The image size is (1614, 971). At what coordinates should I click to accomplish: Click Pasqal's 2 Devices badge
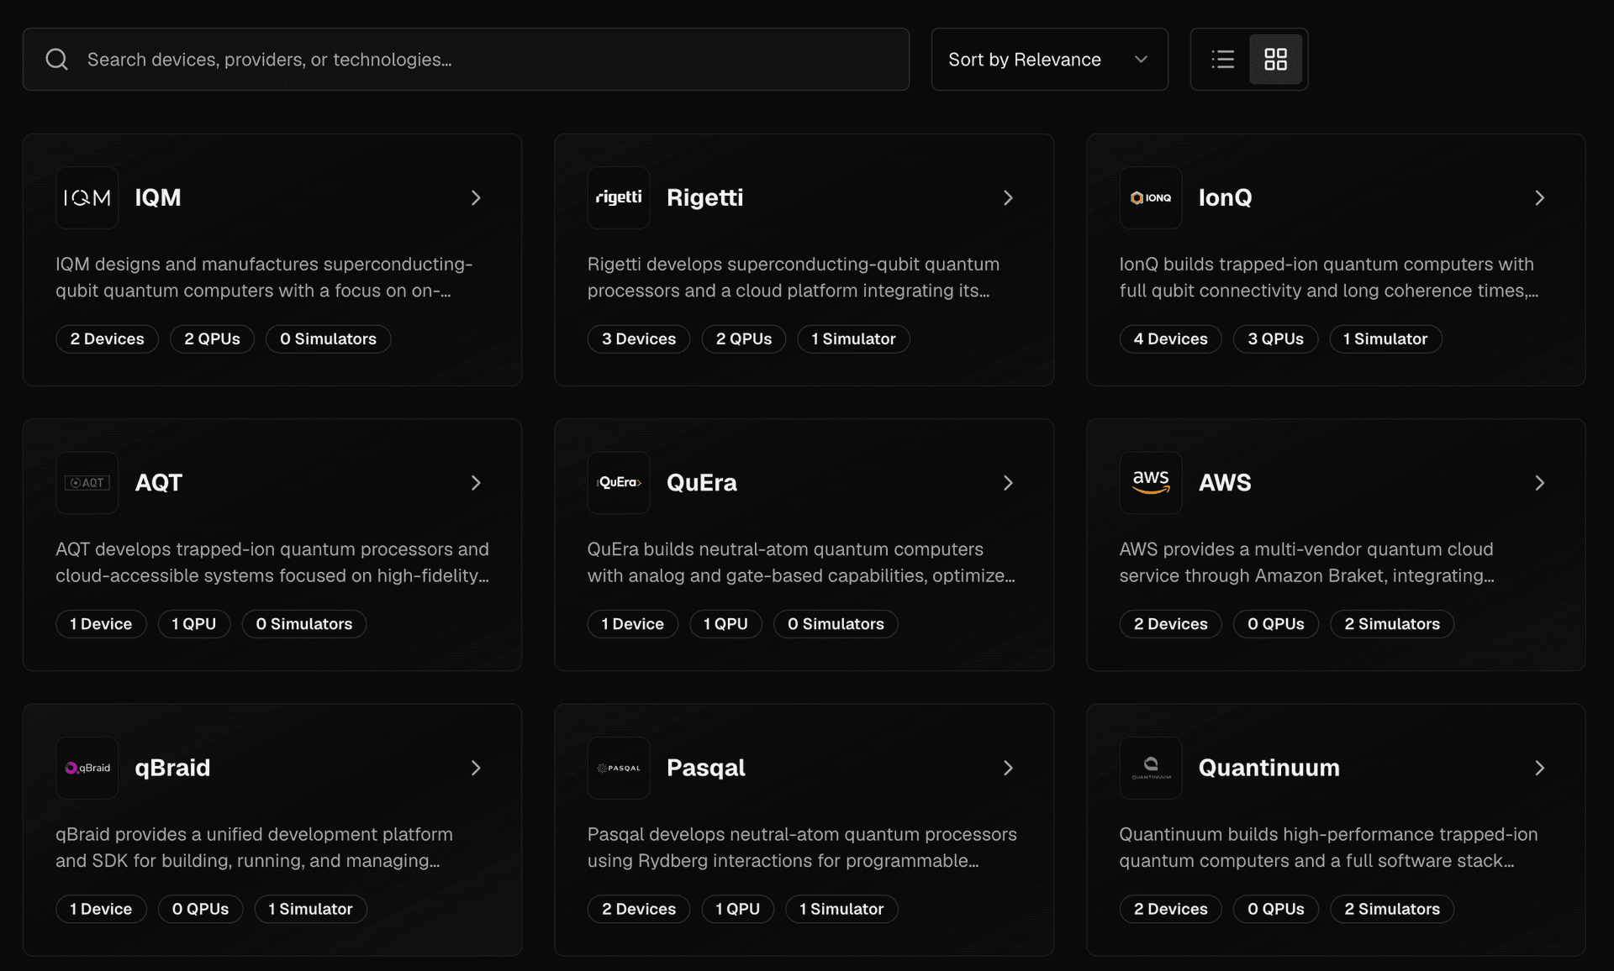pyautogui.click(x=638, y=909)
